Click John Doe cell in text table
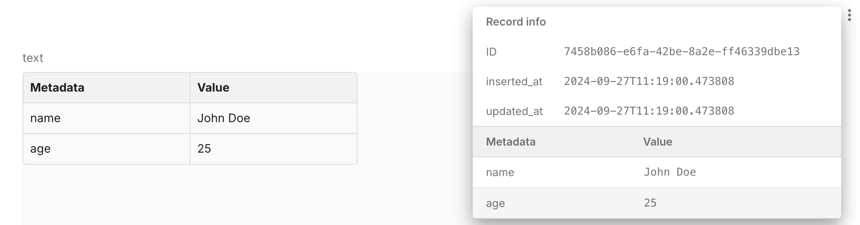This screenshot has height=225, width=860. pos(273,118)
